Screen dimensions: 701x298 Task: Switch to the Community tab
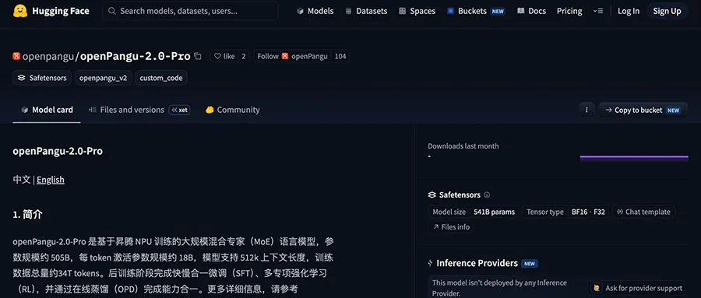click(232, 110)
